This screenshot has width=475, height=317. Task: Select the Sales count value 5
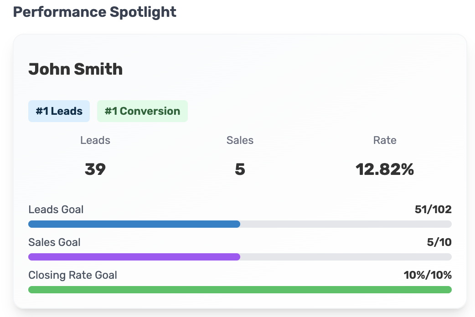pos(240,169)
